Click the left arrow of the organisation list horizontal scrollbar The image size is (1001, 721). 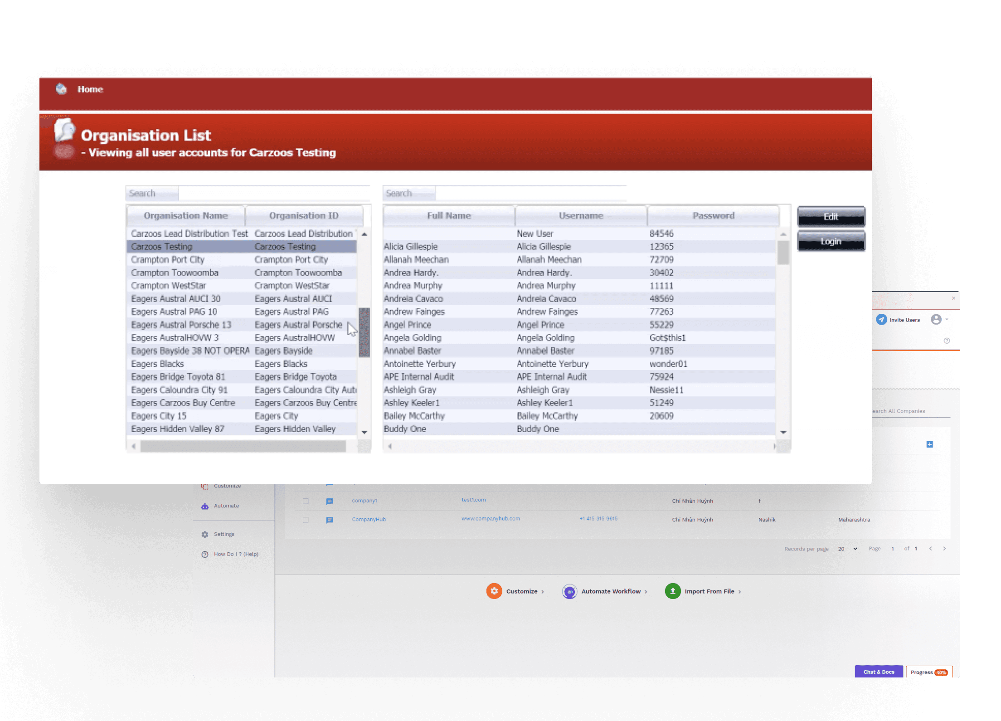pos(134,447)
